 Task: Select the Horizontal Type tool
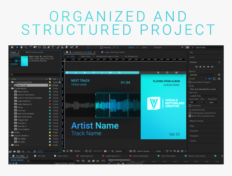(53, 47)
